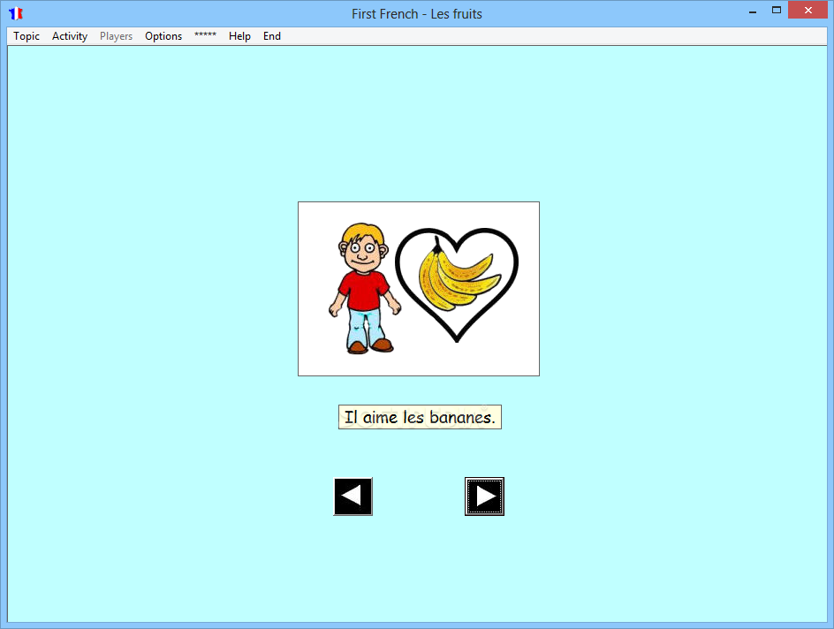
Task: Click End in the menu bar
Action: pos(272,36)
